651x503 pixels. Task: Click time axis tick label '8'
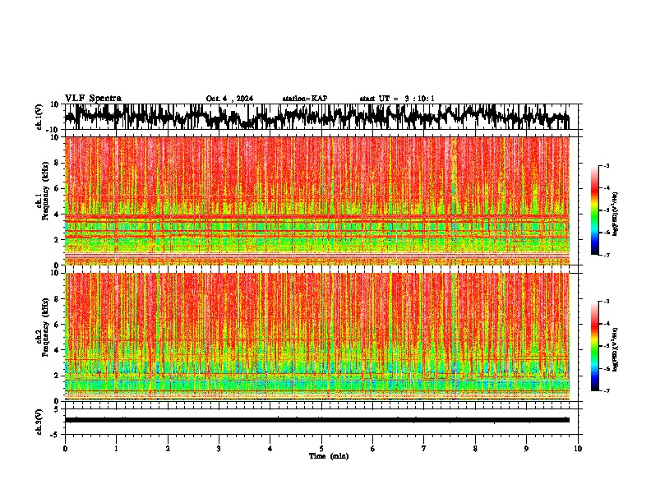(x=475, y=449)
